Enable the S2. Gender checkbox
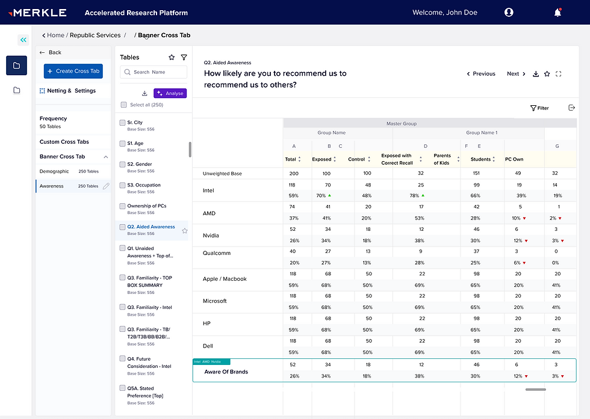The height and width of the screenshot is (419, 590). pos(123,164)
